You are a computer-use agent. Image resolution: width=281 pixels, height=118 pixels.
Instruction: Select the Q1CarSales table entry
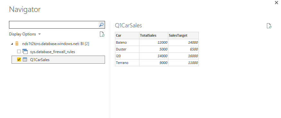coord(58,60)
